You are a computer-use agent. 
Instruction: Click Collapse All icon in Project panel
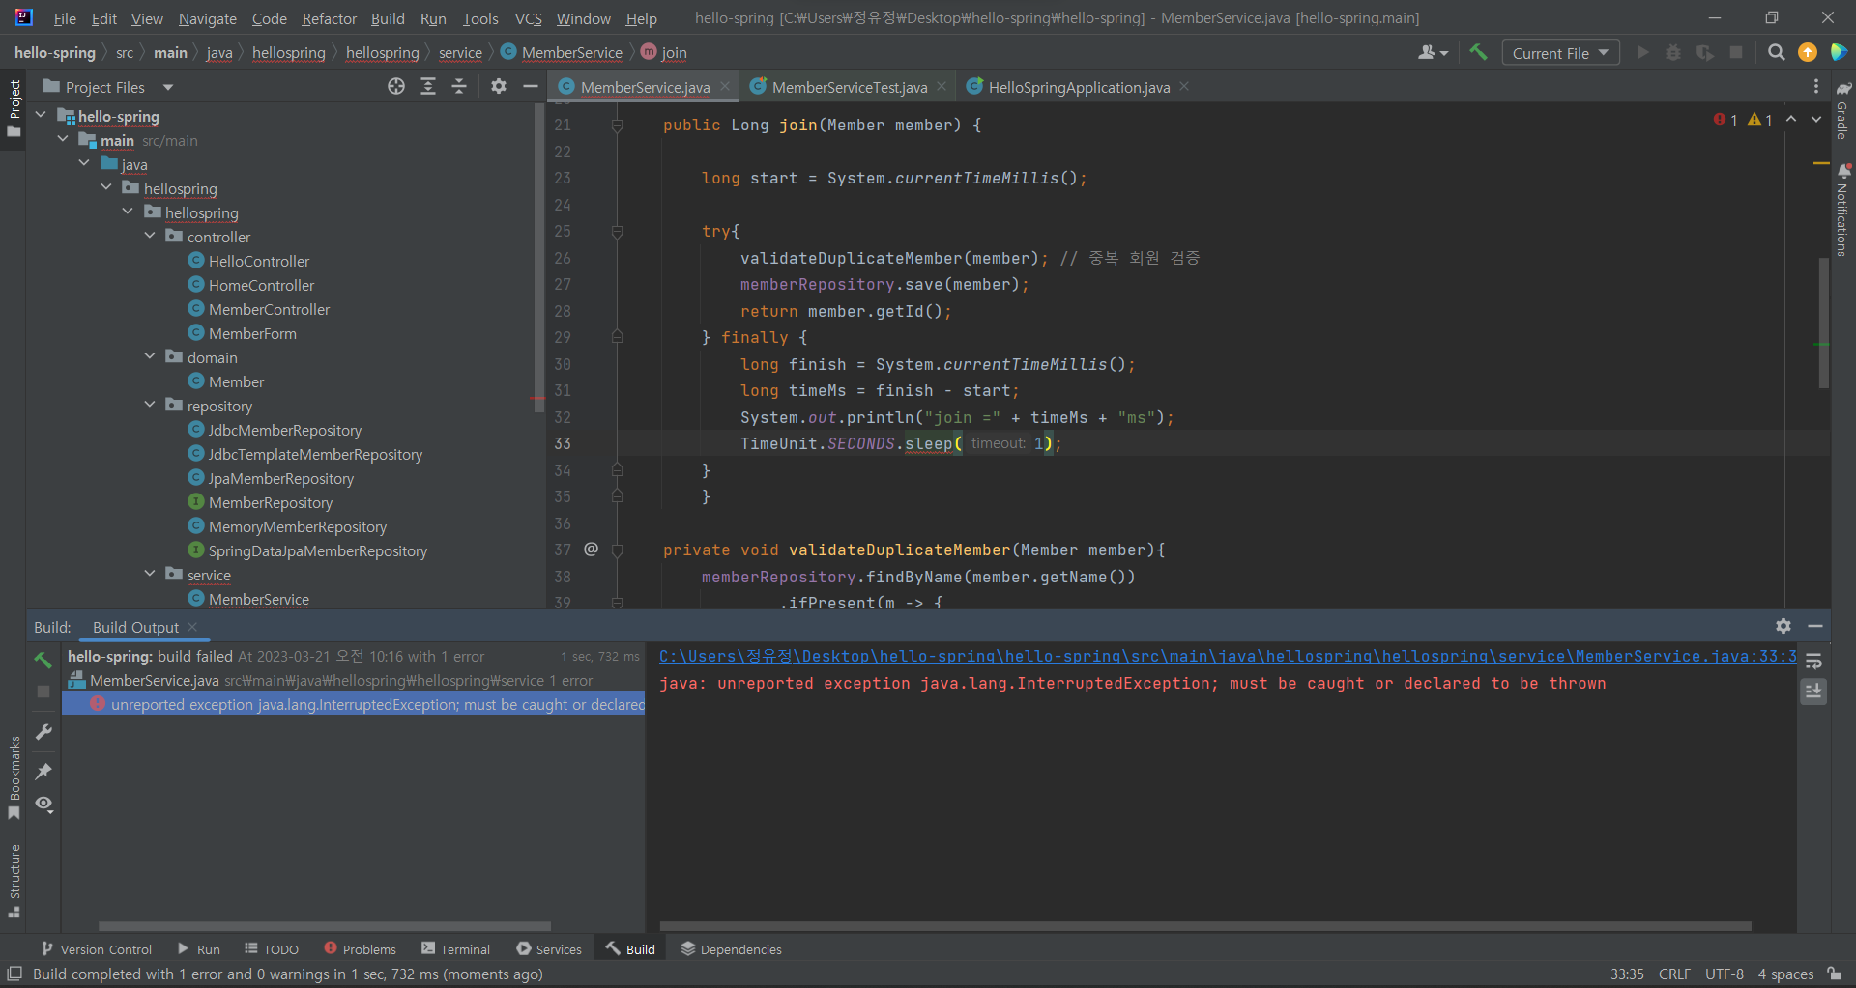click(459, 86)
